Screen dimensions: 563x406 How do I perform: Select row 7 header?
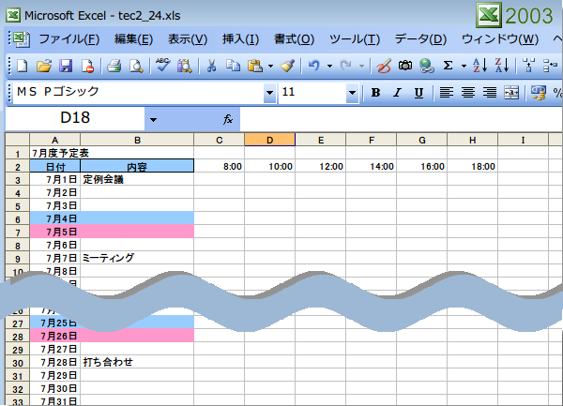tap(18, 233)
